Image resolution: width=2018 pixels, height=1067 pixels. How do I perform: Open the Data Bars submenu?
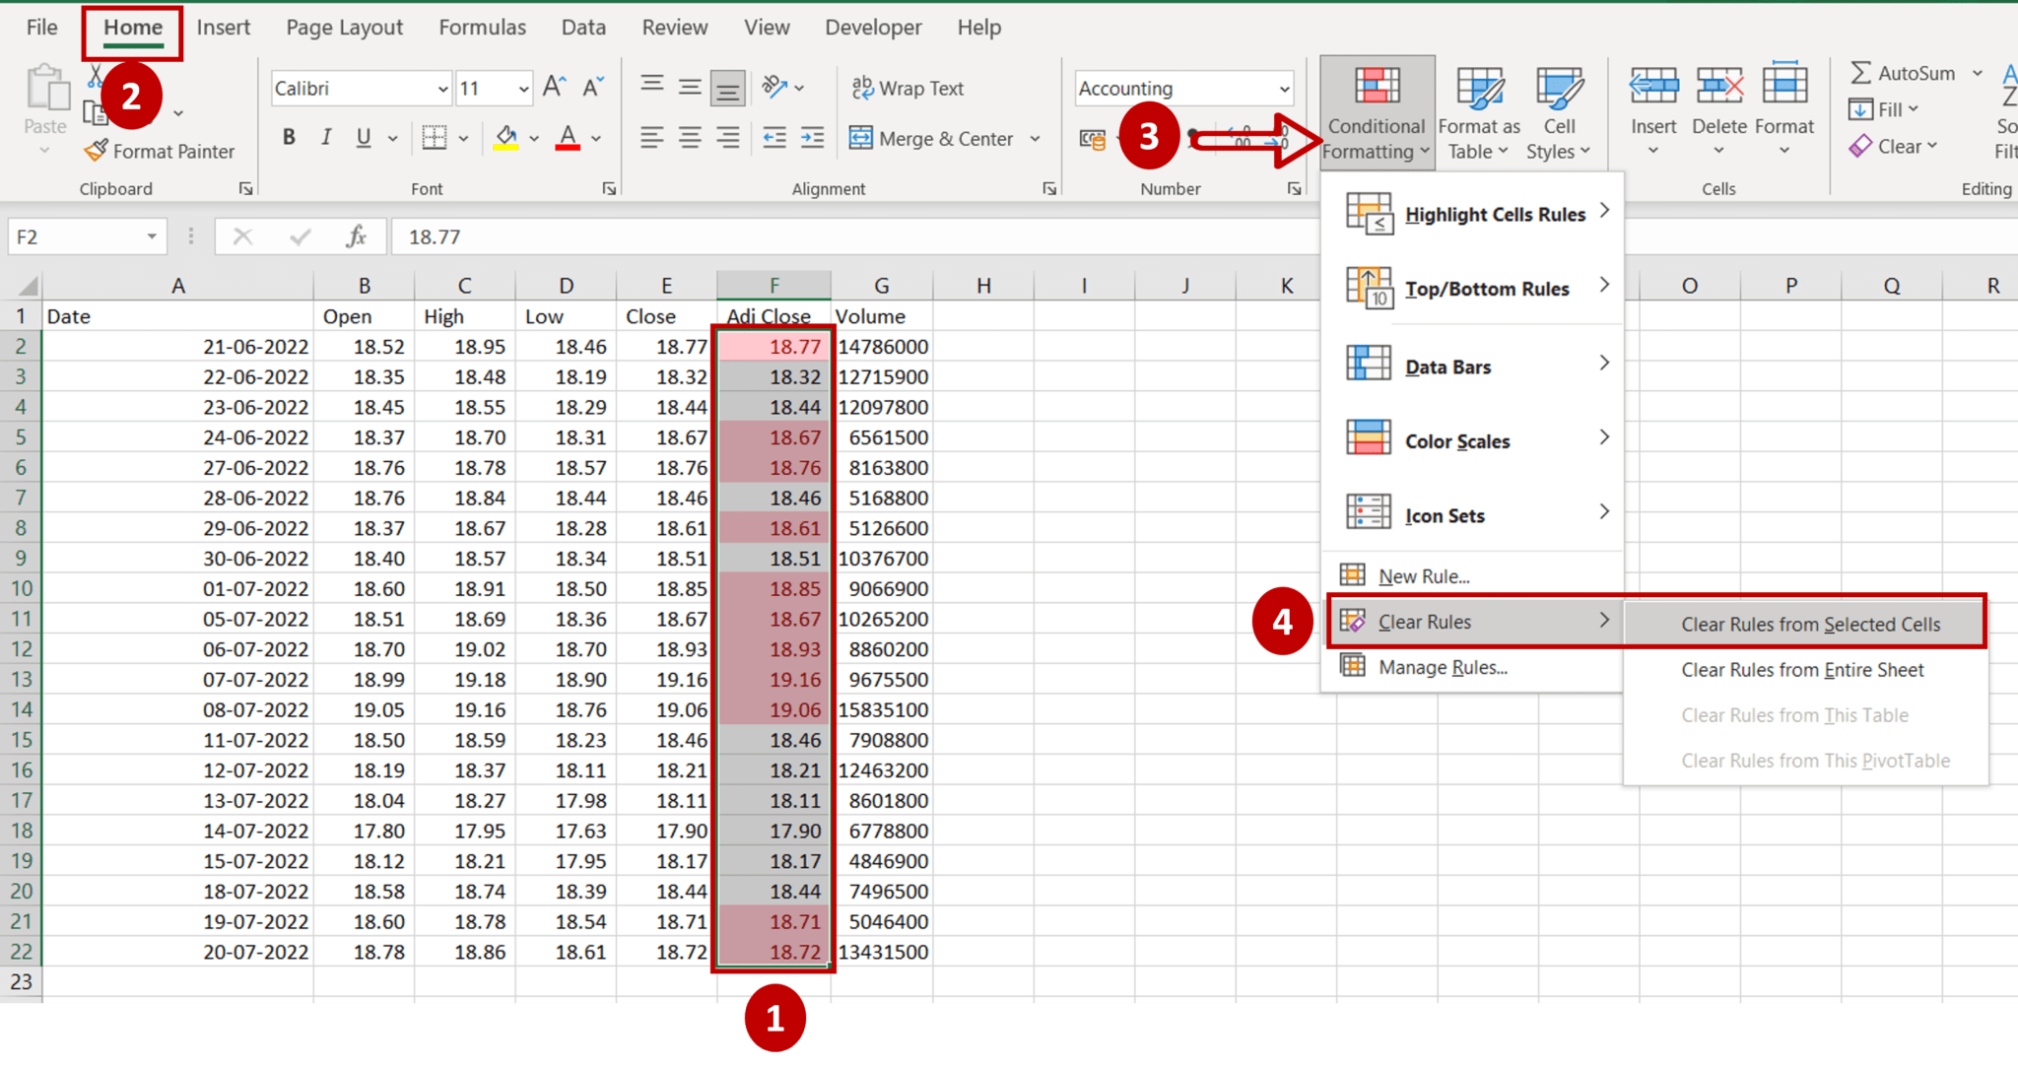(1446, 366)
